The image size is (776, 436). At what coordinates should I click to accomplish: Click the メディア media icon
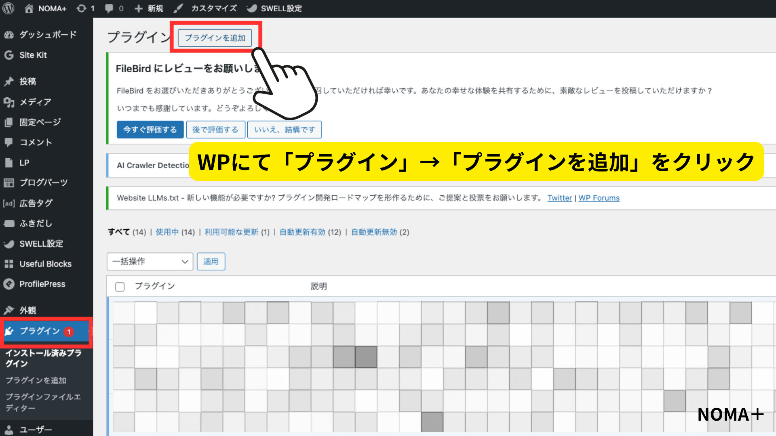point(9,102)
